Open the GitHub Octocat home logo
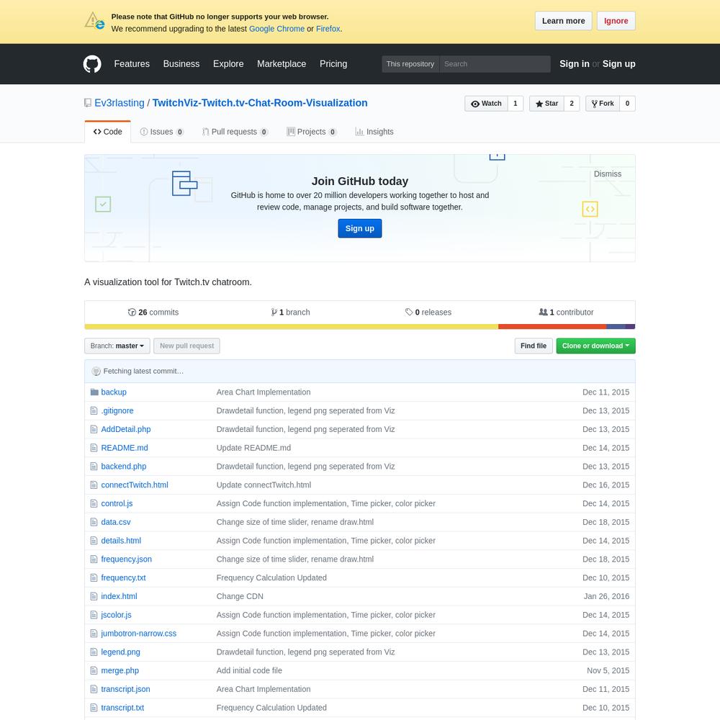This screenshot has width=720, height=720. [x=92, y=64]
